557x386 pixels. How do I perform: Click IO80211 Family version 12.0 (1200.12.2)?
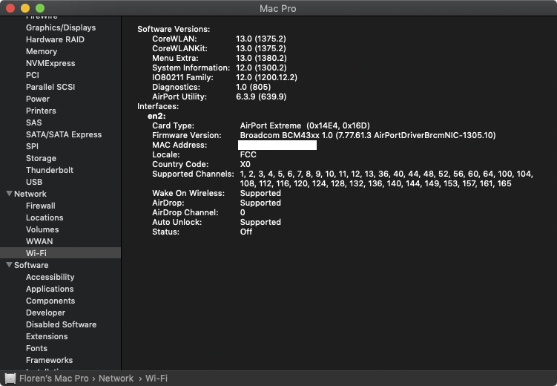pyautogui.click(x=267, y=77)
